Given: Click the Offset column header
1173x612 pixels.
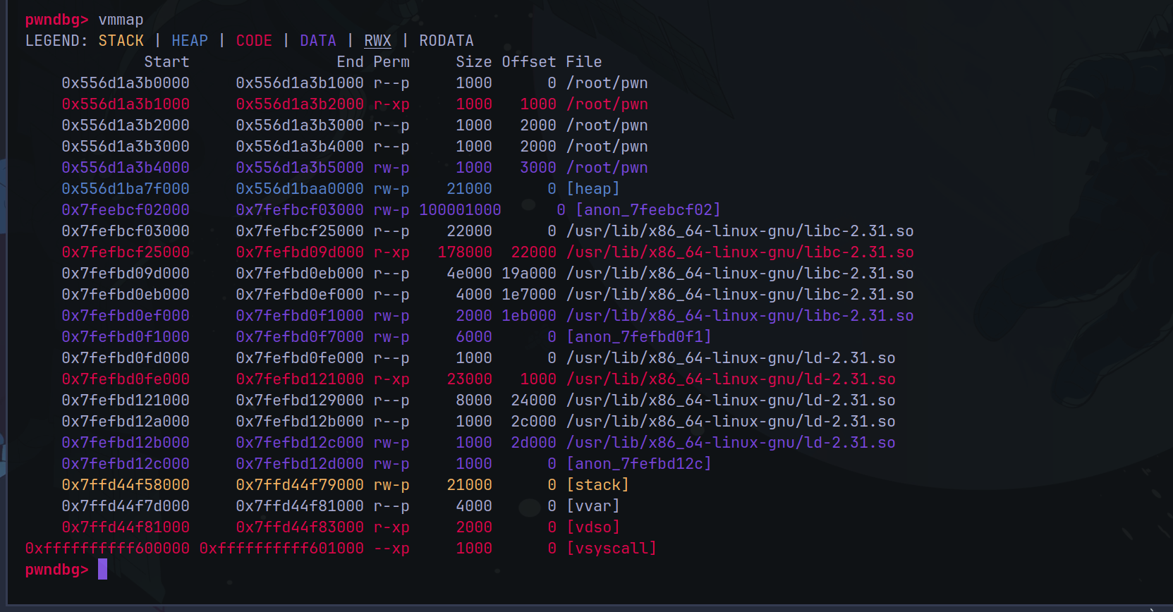Looking at the screenshot, I should tap(529, 62).
